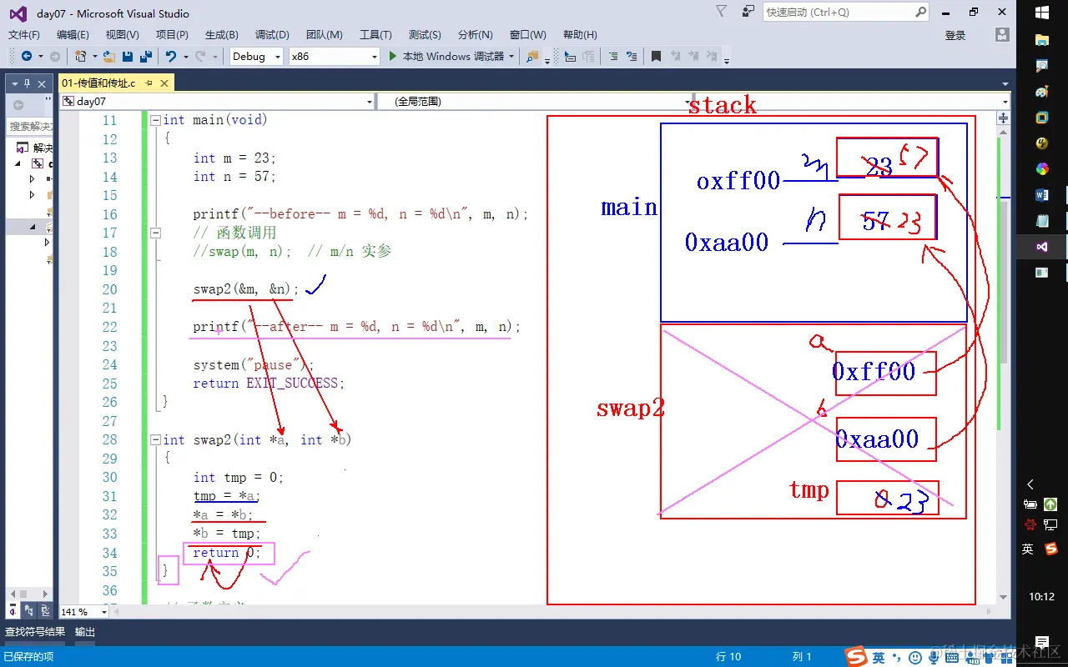Open Find in Files from the toolbar
Screen dimensions: 1068x667
[532, 57]
